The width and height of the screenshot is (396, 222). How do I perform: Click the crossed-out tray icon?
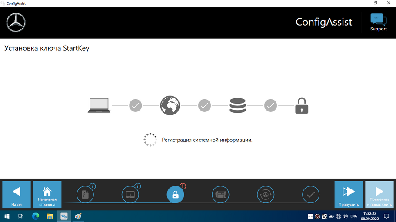click(317, 216)
